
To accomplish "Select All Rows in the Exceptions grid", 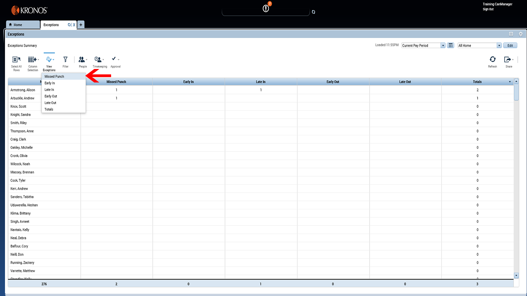I will 16,62.
